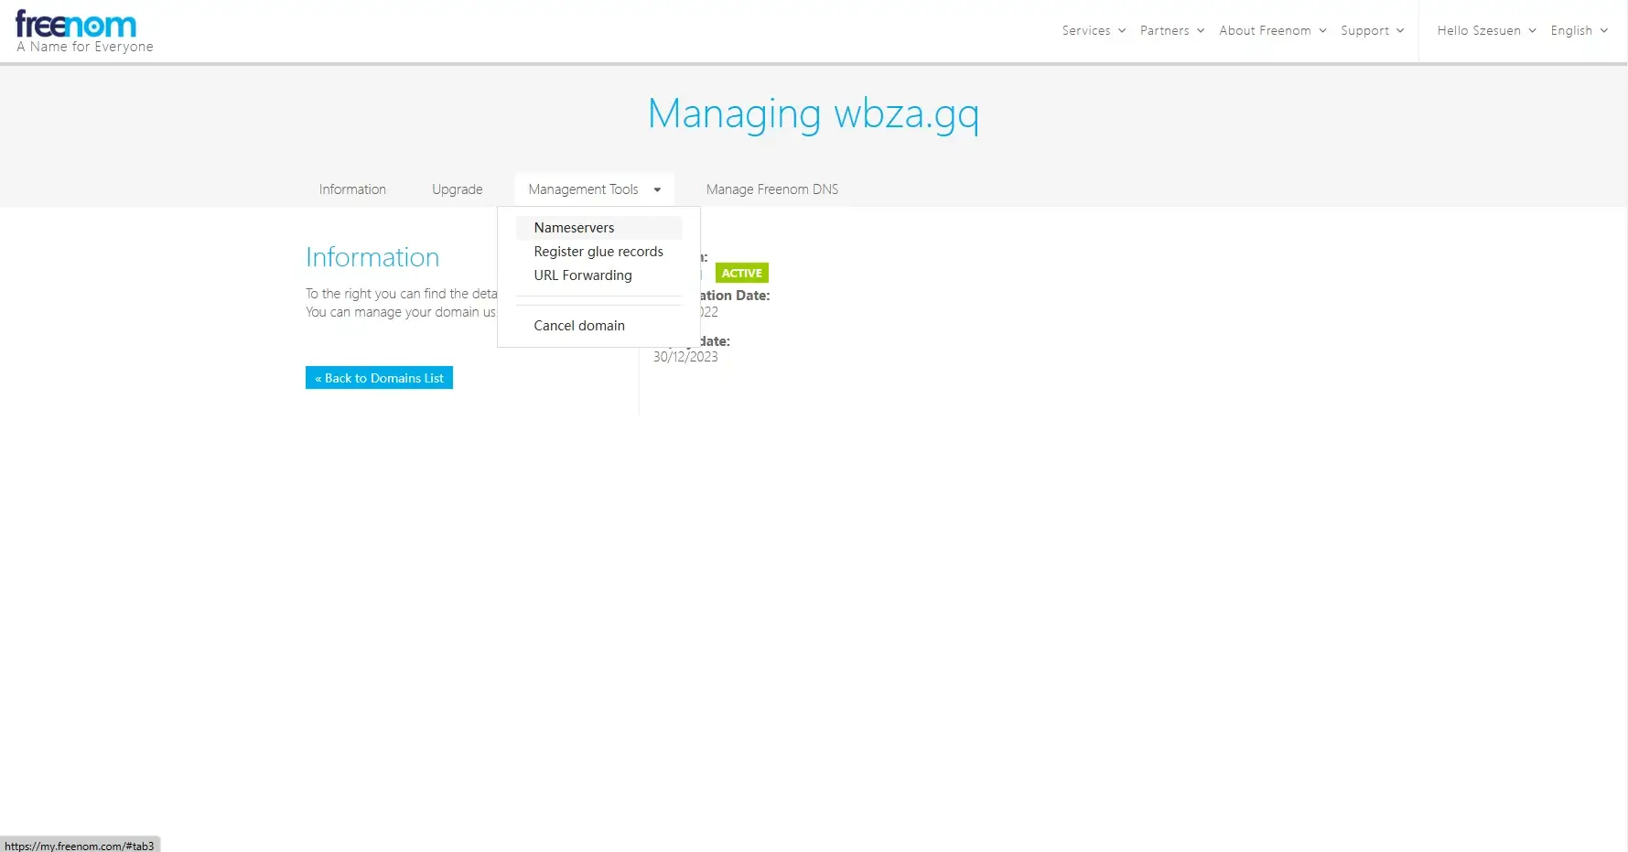Click the Management Tools caret arrow
The height and width of the screenshot is (852, 1628).
tap(657, 190)
